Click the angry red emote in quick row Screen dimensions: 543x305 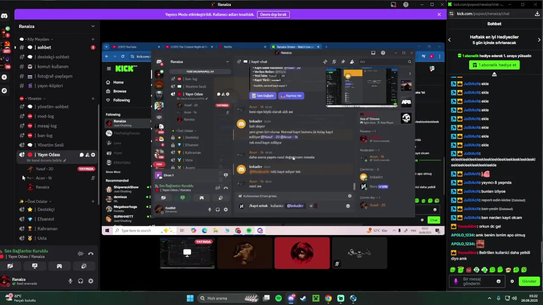pos(469,270)
